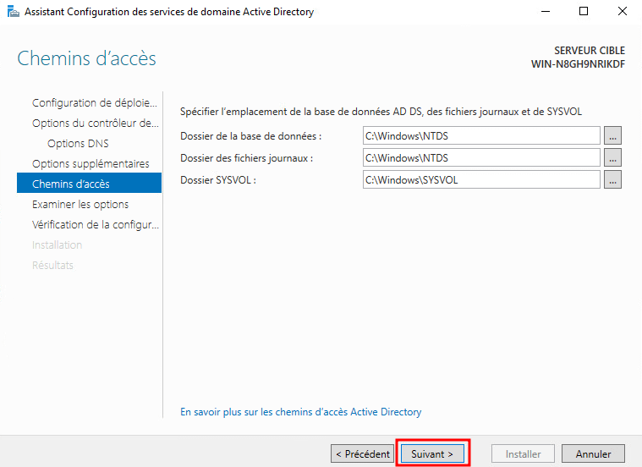Jump to Examiner les options step

pos(80,205)
